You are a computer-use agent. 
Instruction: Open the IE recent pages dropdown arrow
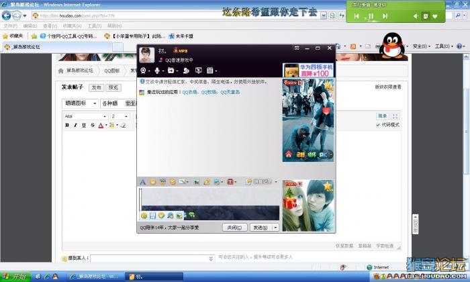pyautogui.click(x=25, y=15)
